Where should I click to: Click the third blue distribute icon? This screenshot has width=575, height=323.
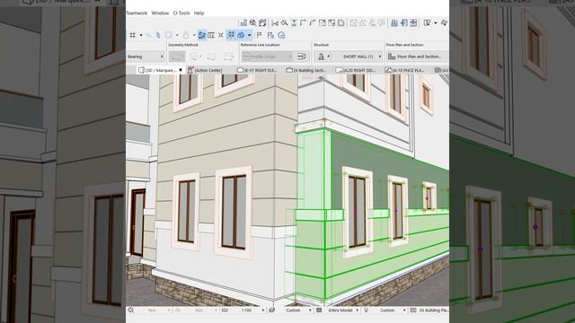(x=413, y=22)
